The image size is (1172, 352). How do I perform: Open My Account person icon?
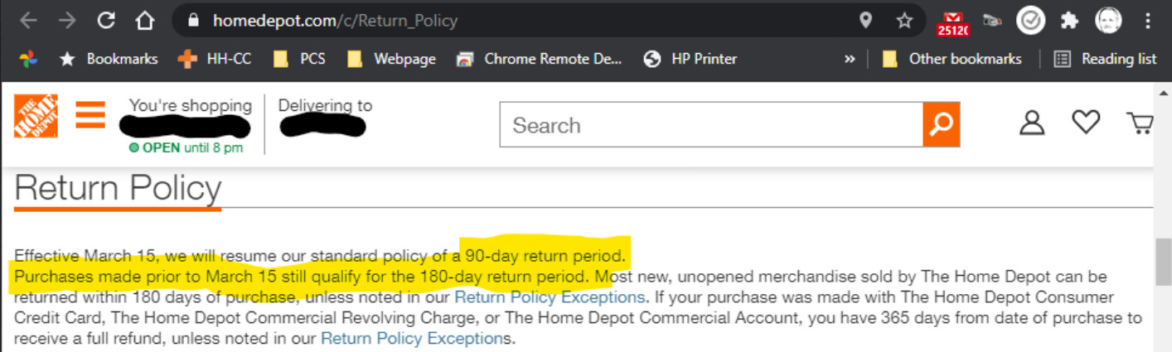tap(1032, 122)
